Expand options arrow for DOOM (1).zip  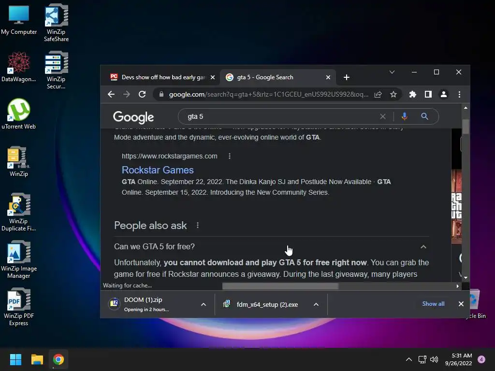click(204, 304)
